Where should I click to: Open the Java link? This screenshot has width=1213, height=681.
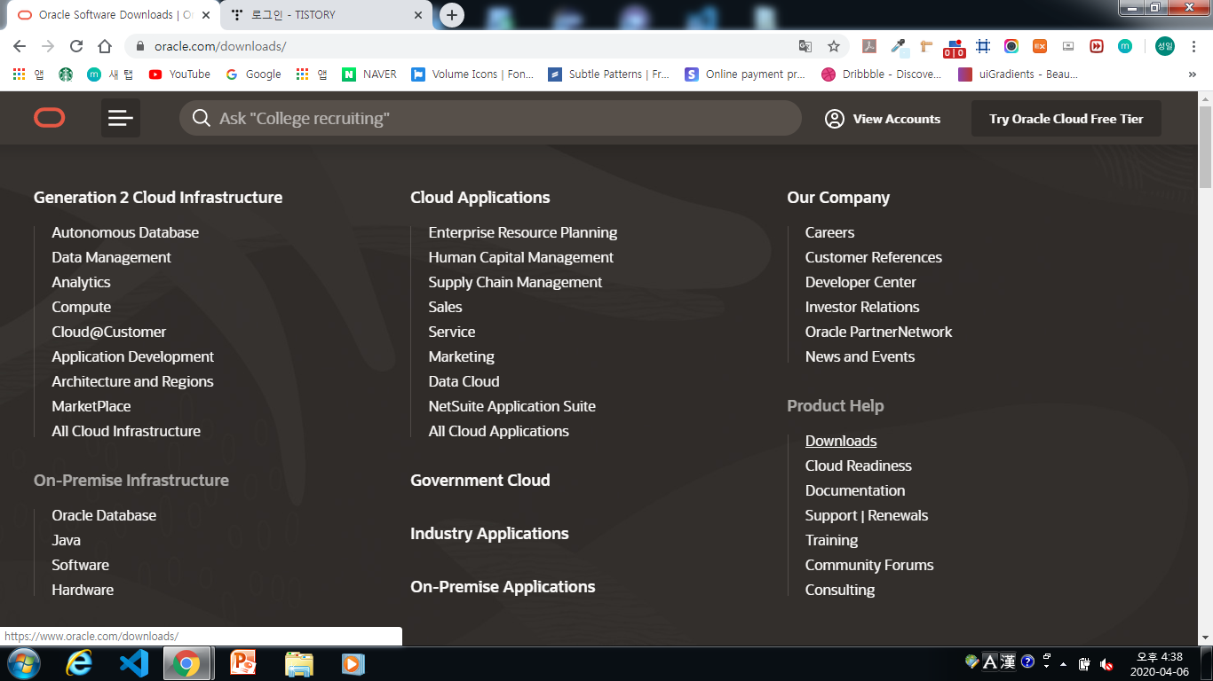point(66,540)
